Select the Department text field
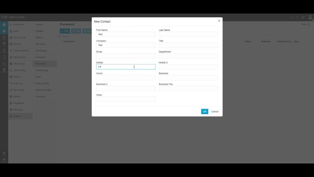The image size is (314, 177). (x=188, y=56)
